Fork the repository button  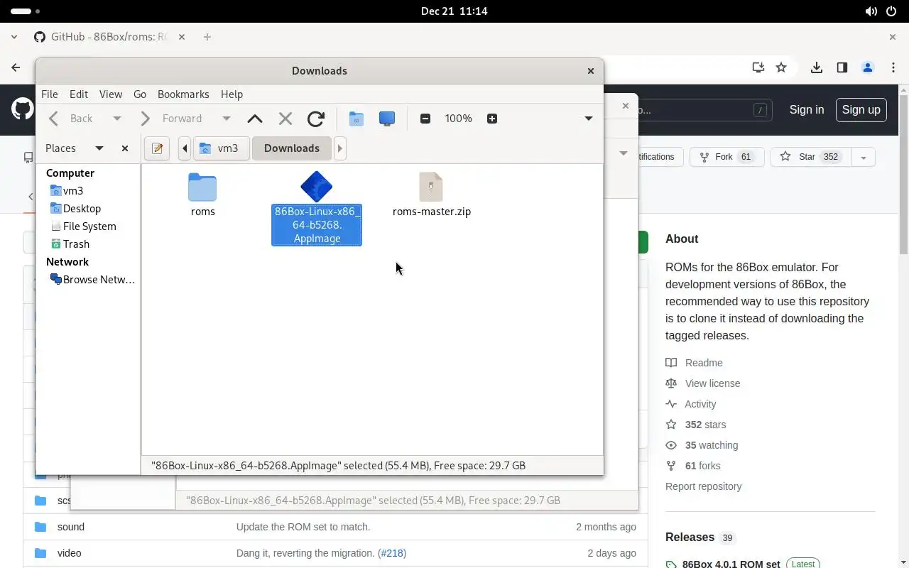[x=726, y=157]
